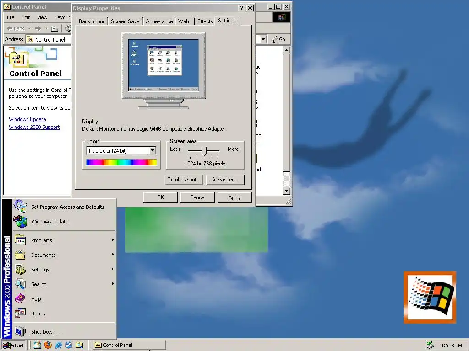Open the Windows 2000 Support link
The height and width of the screenshot is (351, 469).
[34, 127]
